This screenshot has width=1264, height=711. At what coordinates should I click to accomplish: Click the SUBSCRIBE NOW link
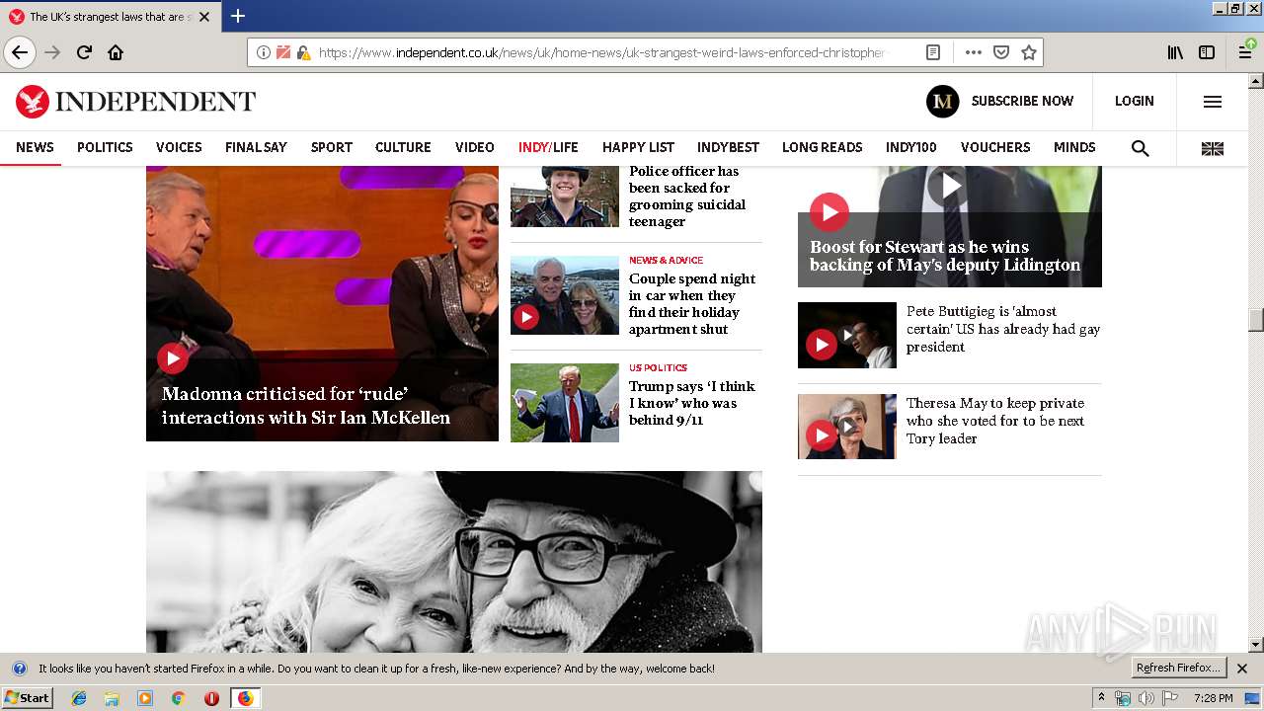1022,101
